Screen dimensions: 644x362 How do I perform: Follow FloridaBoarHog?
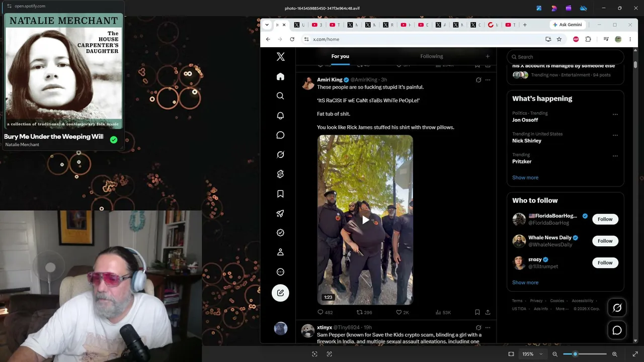click(x=605, y=219)
